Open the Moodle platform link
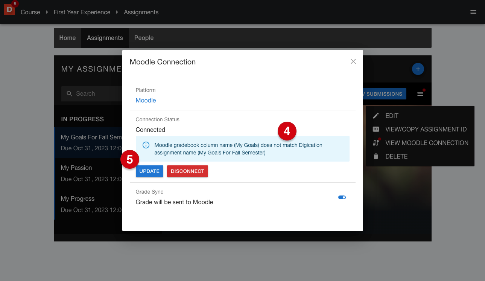Viewport: 485px width, 281px height. (146, 100)
